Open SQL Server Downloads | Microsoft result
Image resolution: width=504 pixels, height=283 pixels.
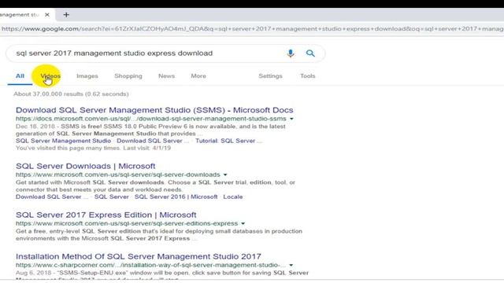click(86, 166)
